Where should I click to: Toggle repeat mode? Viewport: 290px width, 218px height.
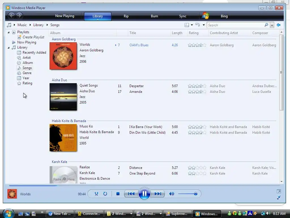tap(105, 194)
